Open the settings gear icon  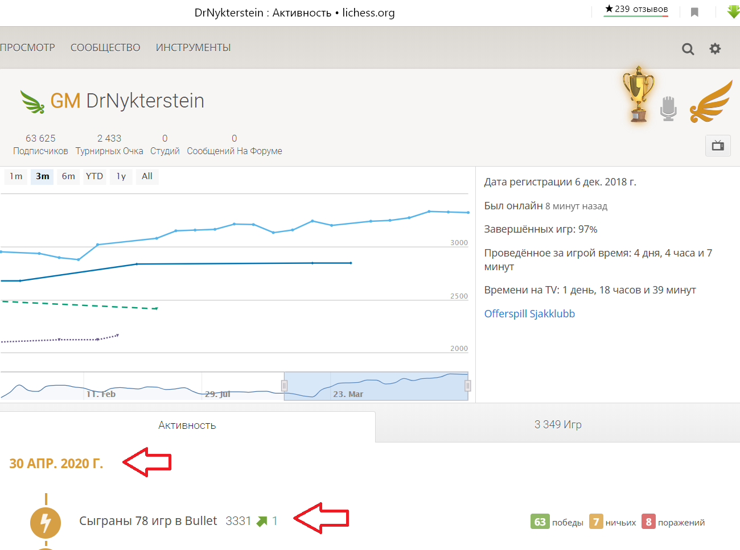715,49
